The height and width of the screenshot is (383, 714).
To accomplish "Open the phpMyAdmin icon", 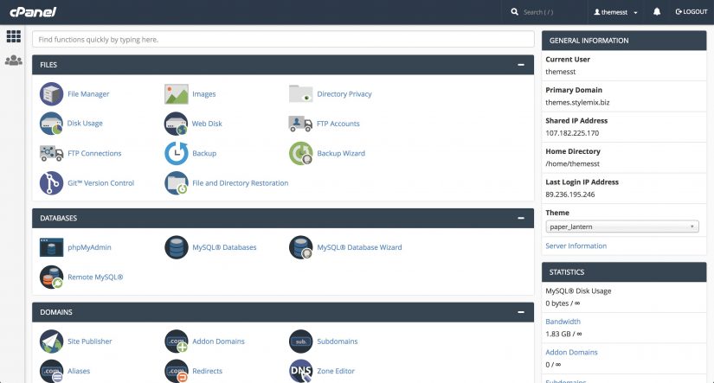I will pyautogui.click(x=51, y=247).
